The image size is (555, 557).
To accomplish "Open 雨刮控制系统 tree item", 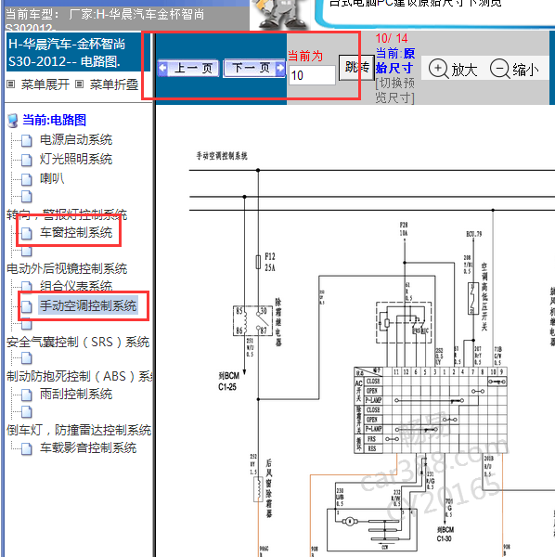I will (76, 394).
